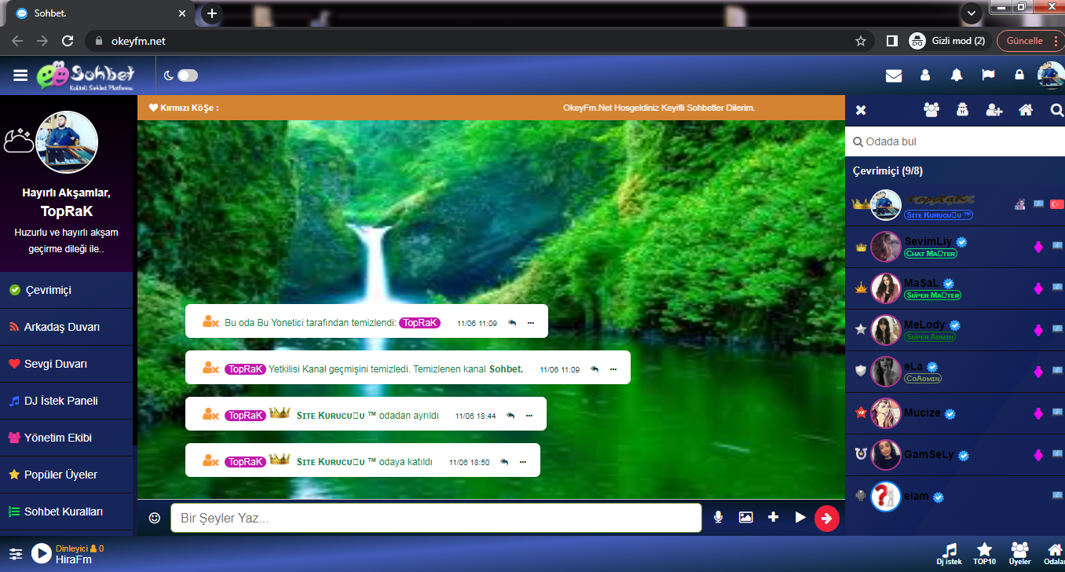The height and width of the screenshot is (572, 1065).
Task: Select eLa from the online users
Action: tap(955, 372)
